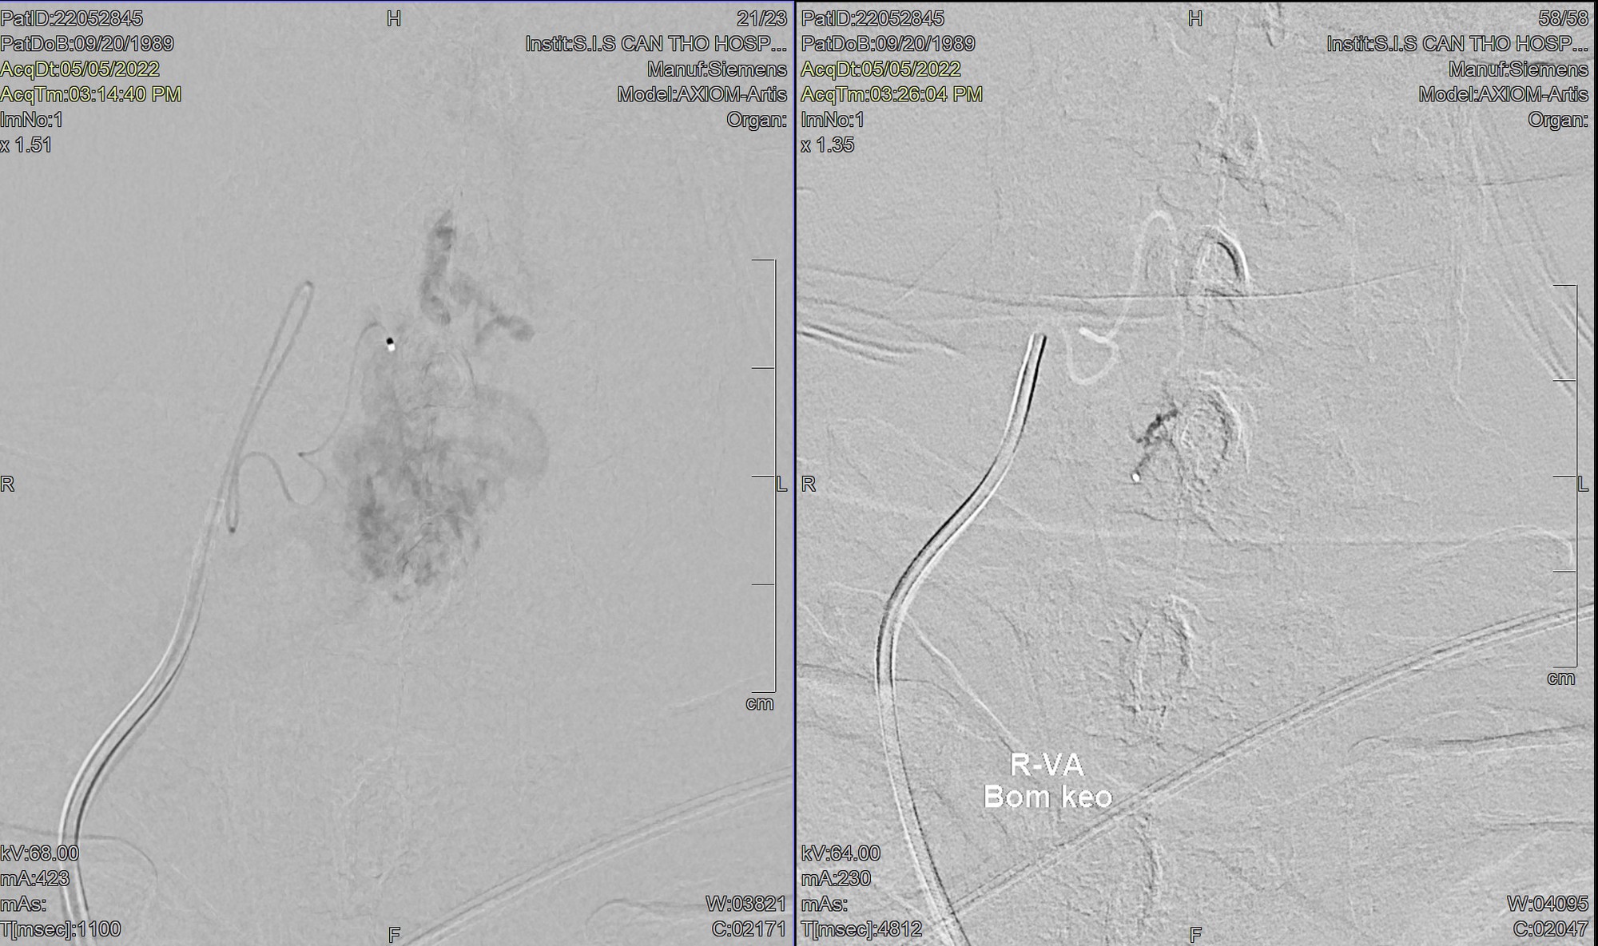The height and width of the screenshot is (946, 1598).
Task: Click the 21/23 frame counter
Action: point(761,18)
